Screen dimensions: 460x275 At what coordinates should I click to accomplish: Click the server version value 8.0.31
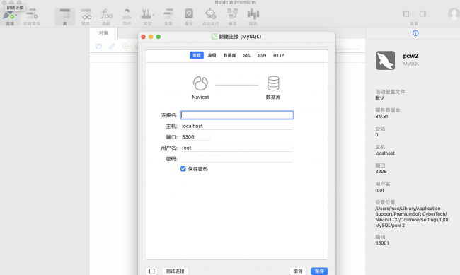pyautogui.click(x=381, y=117)
